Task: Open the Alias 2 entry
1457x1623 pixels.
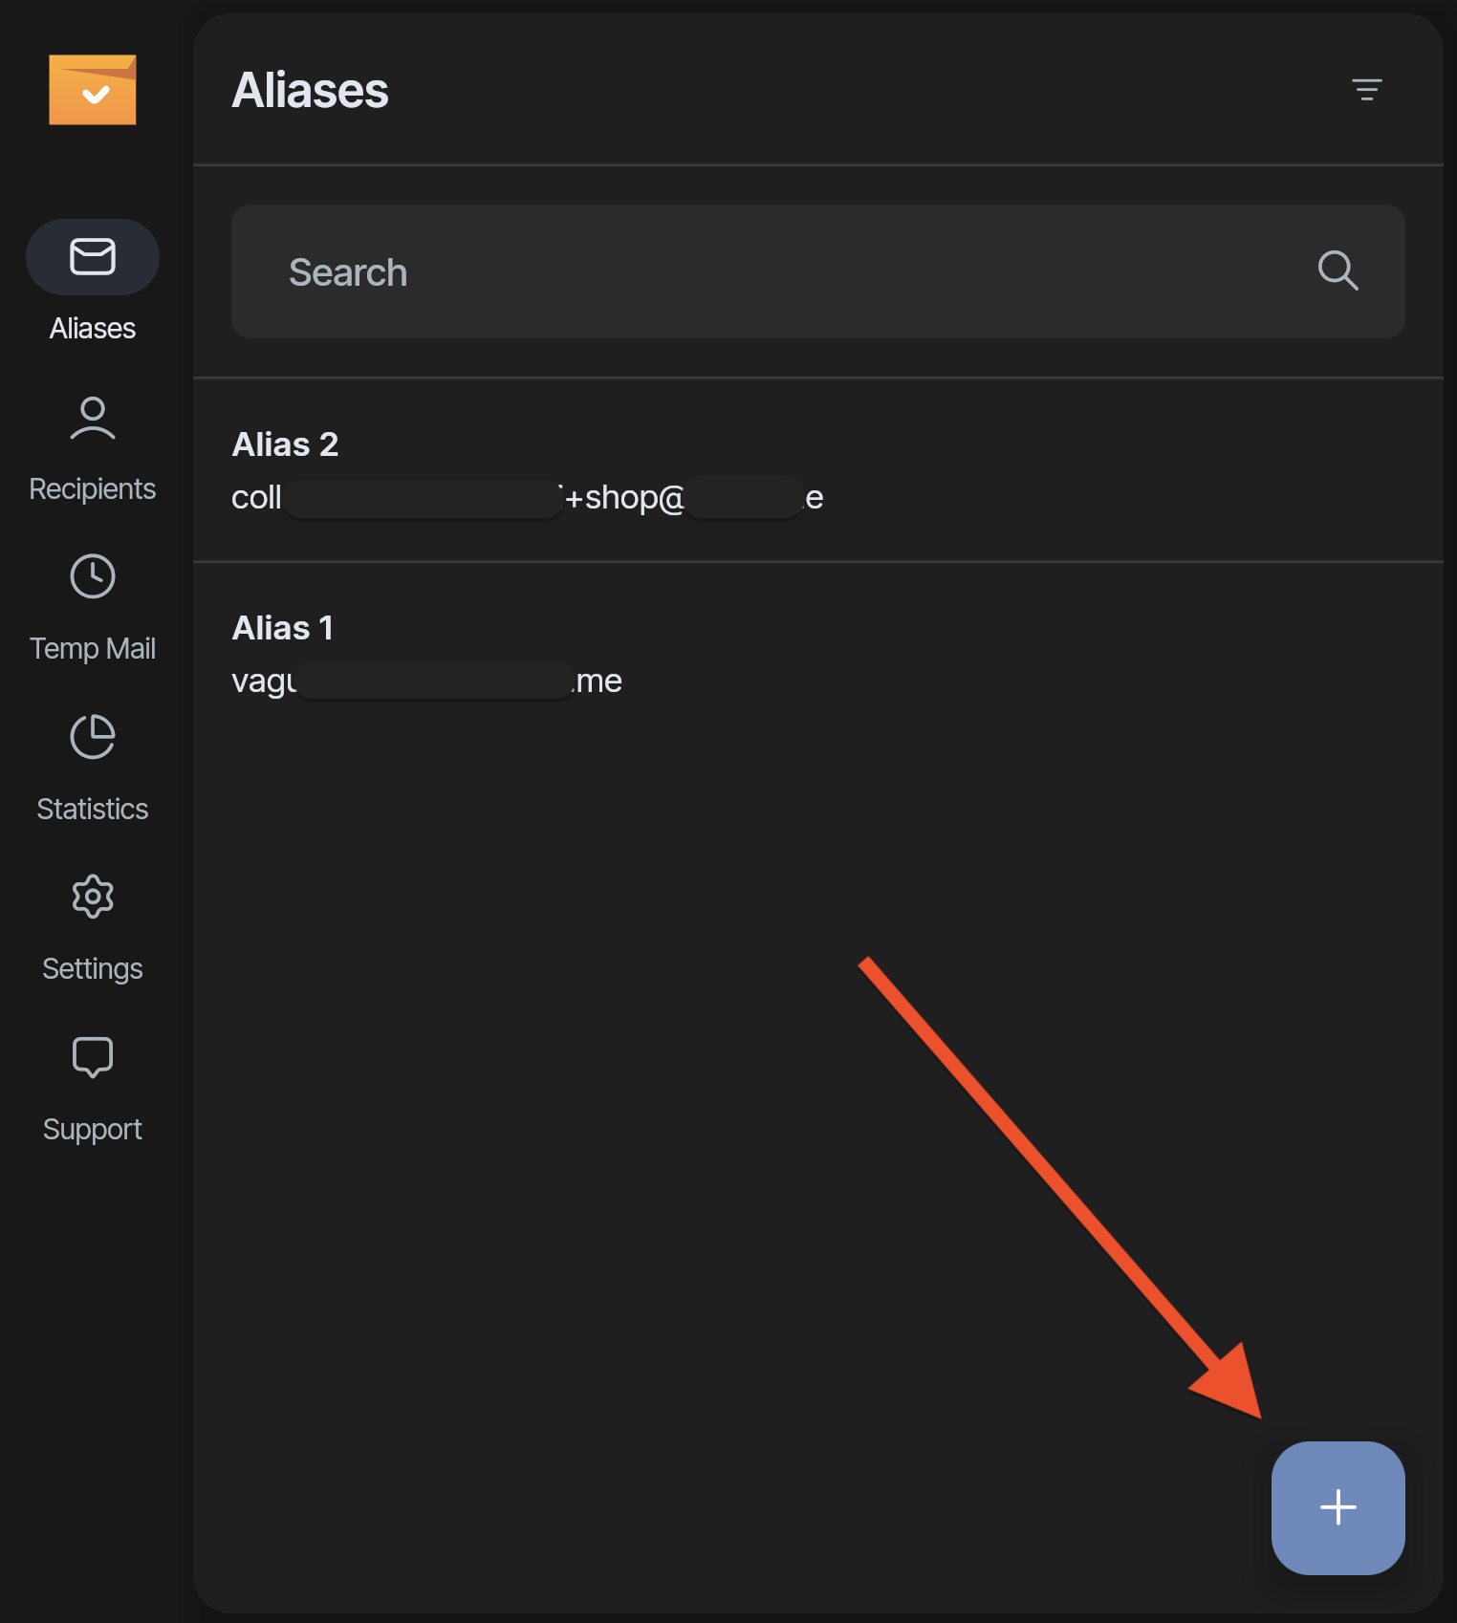Action: pos(817,470)
